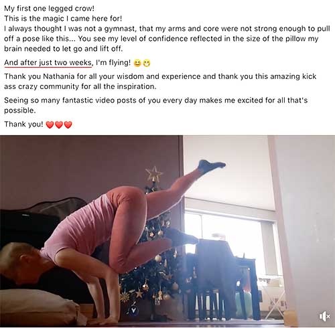Click the smiling emoji after "I'm flying!"

[x=137, y=64]
